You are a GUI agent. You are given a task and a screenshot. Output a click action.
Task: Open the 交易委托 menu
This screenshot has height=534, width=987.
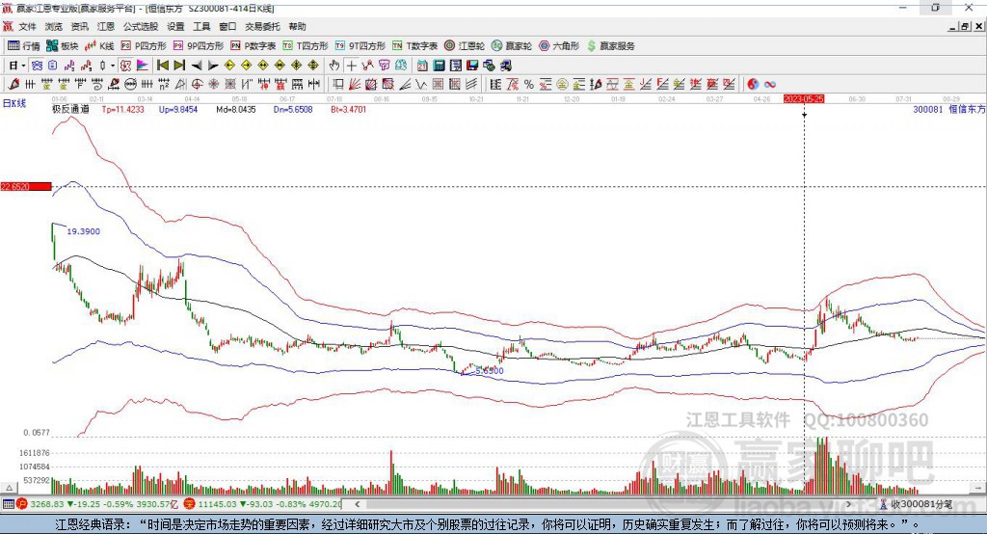260,27
